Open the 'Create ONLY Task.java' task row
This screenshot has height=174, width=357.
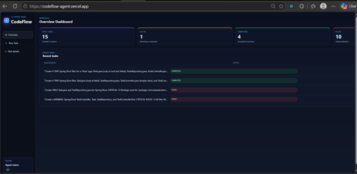coord(198,90)
